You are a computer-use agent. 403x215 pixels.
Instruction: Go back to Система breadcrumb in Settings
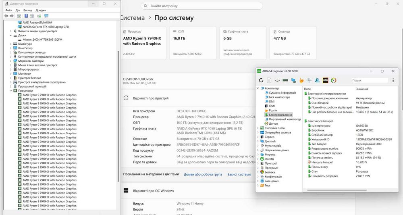[133, 18]
